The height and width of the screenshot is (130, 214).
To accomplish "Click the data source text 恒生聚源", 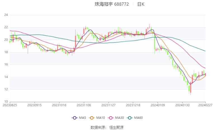I will click(x=116, y=127).
